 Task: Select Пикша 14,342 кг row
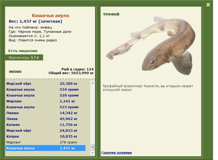pyautogui.click(x=46, y=113)
